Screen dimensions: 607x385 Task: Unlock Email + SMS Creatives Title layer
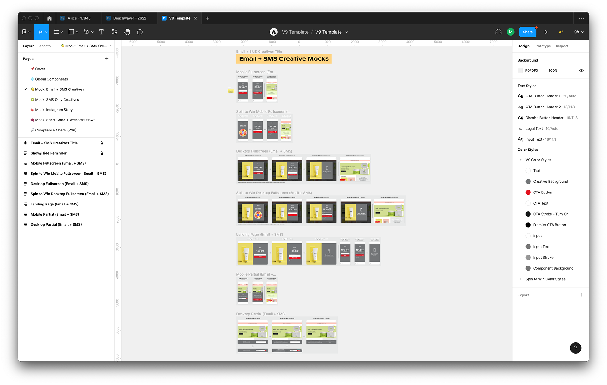[102, 143]
